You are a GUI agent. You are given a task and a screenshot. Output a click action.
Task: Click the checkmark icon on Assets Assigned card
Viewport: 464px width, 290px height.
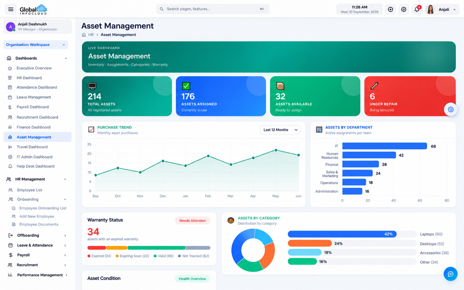(x=186, y=86)
